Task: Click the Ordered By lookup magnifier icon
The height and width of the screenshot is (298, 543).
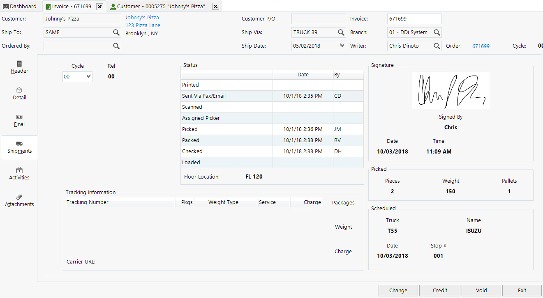Action: tap(116, 46)
